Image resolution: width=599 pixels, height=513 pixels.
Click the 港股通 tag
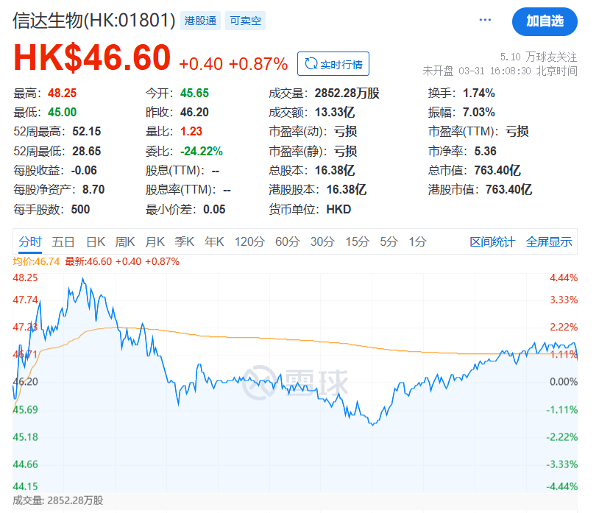click(200, 21)
